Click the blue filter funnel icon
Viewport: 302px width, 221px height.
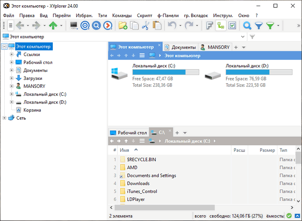[x=259, y=25]
